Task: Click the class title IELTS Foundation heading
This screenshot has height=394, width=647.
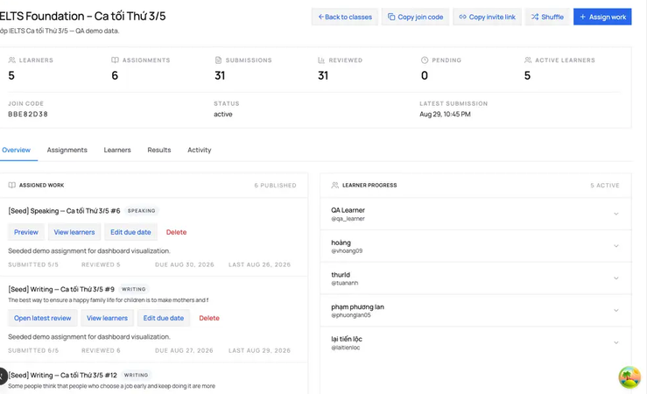Action: (82, 16)
